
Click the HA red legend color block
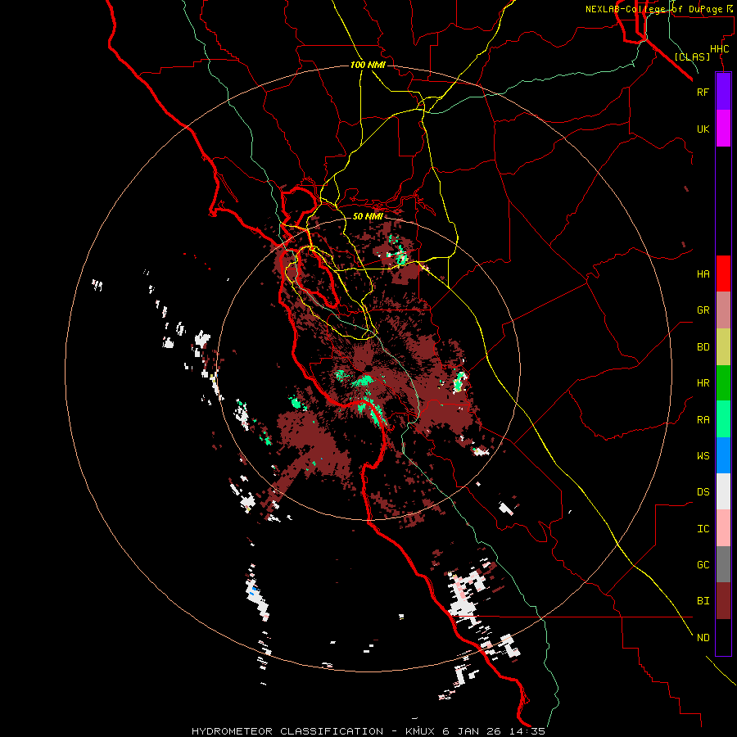click(x=723, y=274)
